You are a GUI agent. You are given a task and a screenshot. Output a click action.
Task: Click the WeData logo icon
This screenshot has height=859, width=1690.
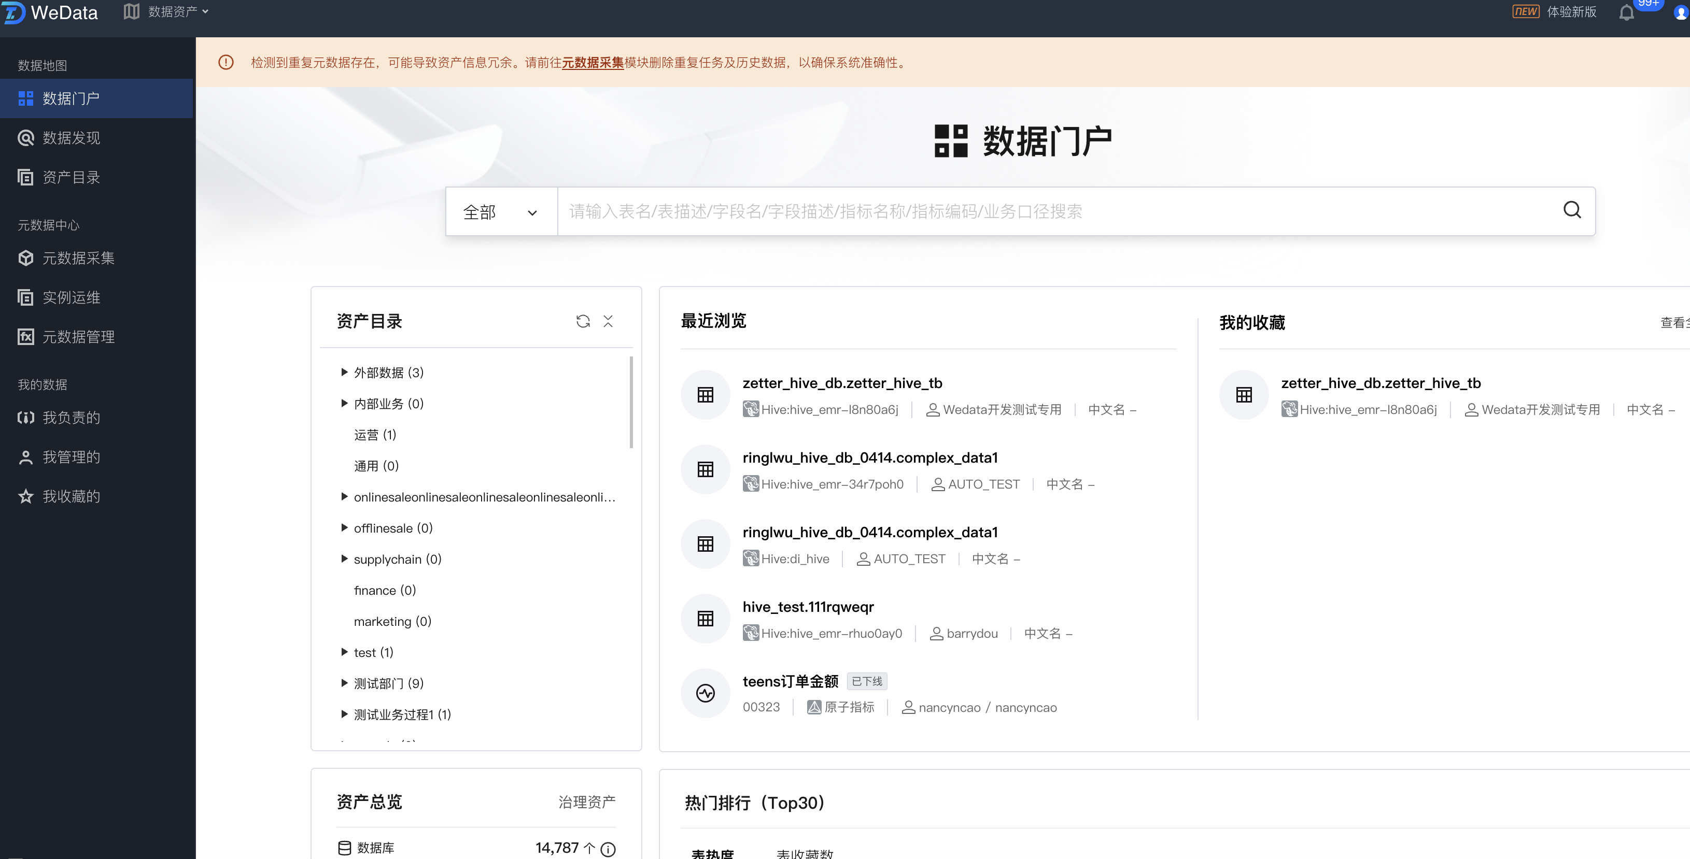13,12
